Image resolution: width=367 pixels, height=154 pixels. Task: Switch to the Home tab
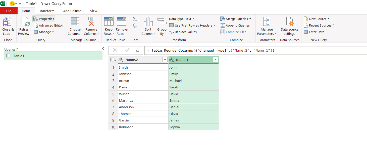click(26, 11)
